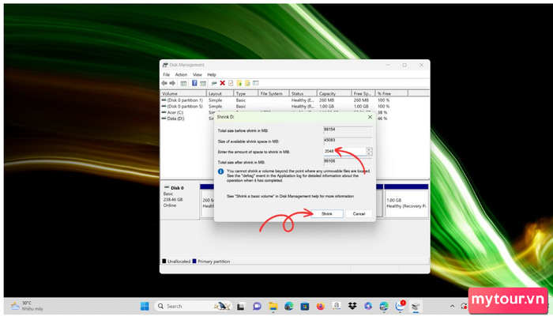The width and height of the screenshot is (553, 320).
Task: Open the Action menu
Action: pyautogui.click(x=180, y=74)
